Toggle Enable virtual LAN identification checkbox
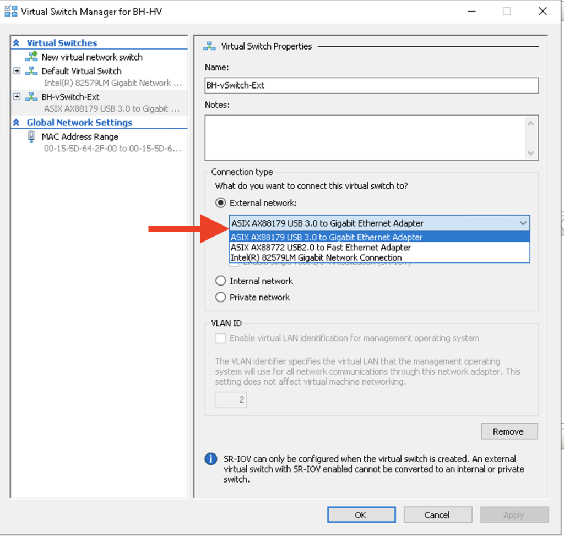The height and width of the screenshot is (537, 564). (x=220, y=338)
